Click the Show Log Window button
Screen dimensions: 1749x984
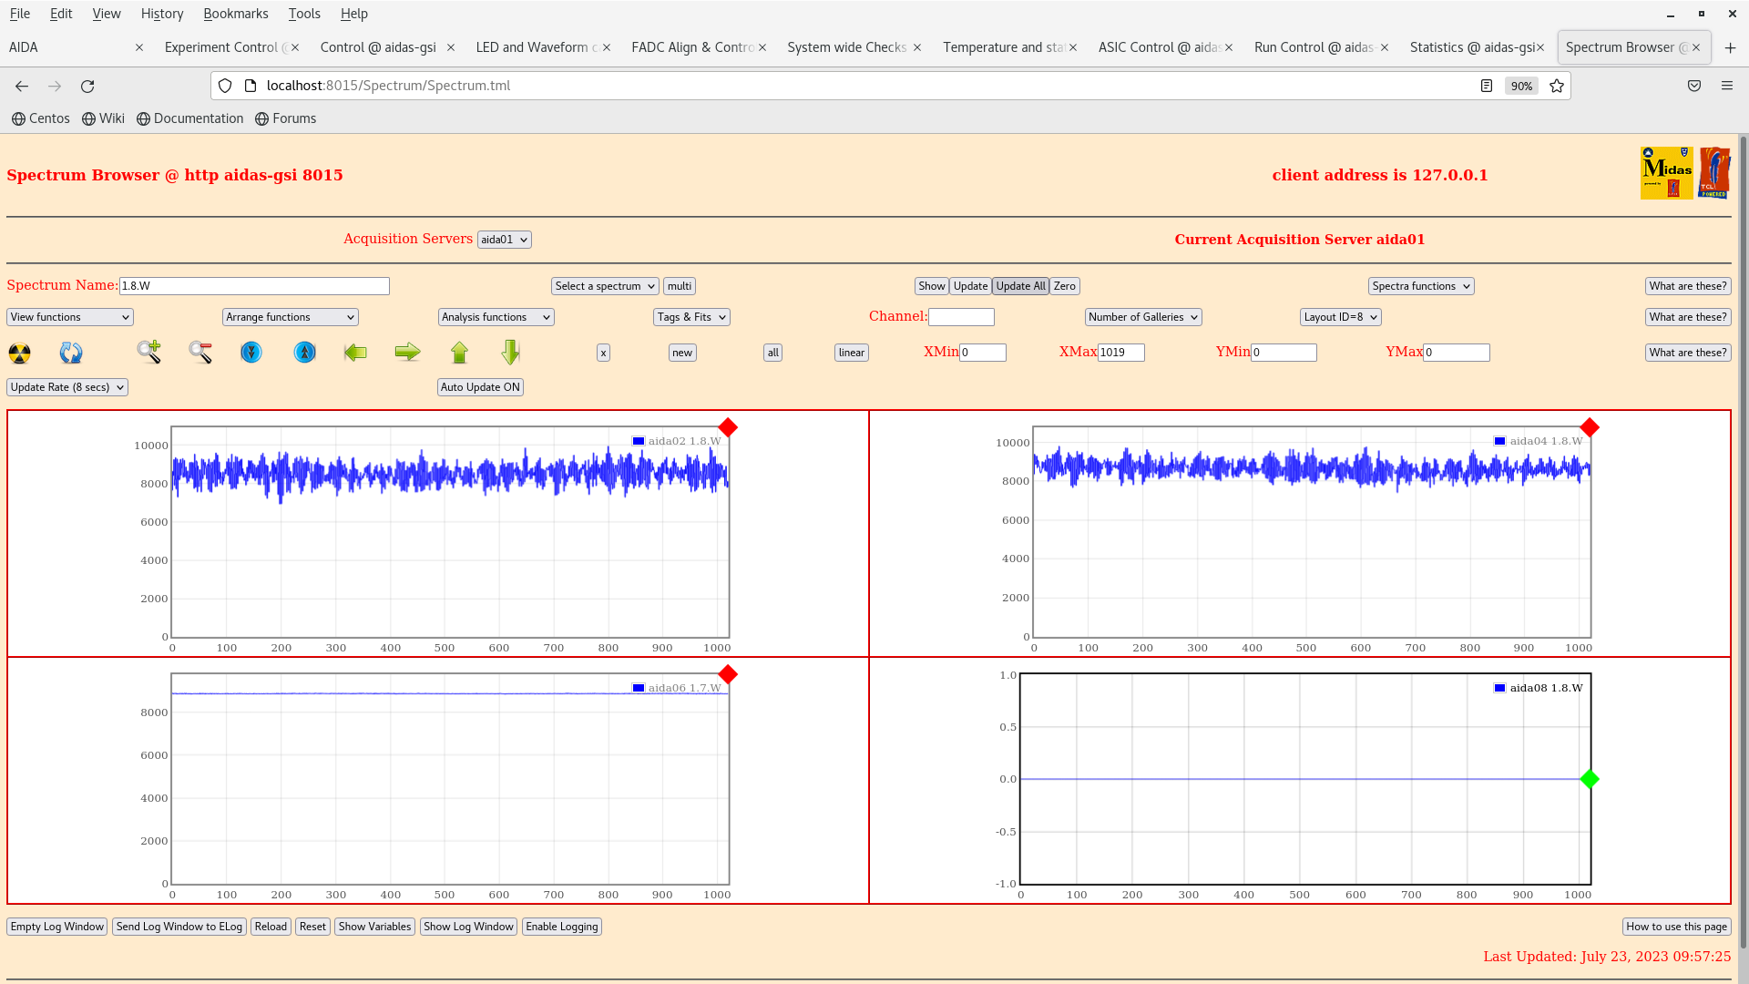coord(468,927)
